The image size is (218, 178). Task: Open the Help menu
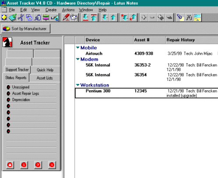point(102,10)
